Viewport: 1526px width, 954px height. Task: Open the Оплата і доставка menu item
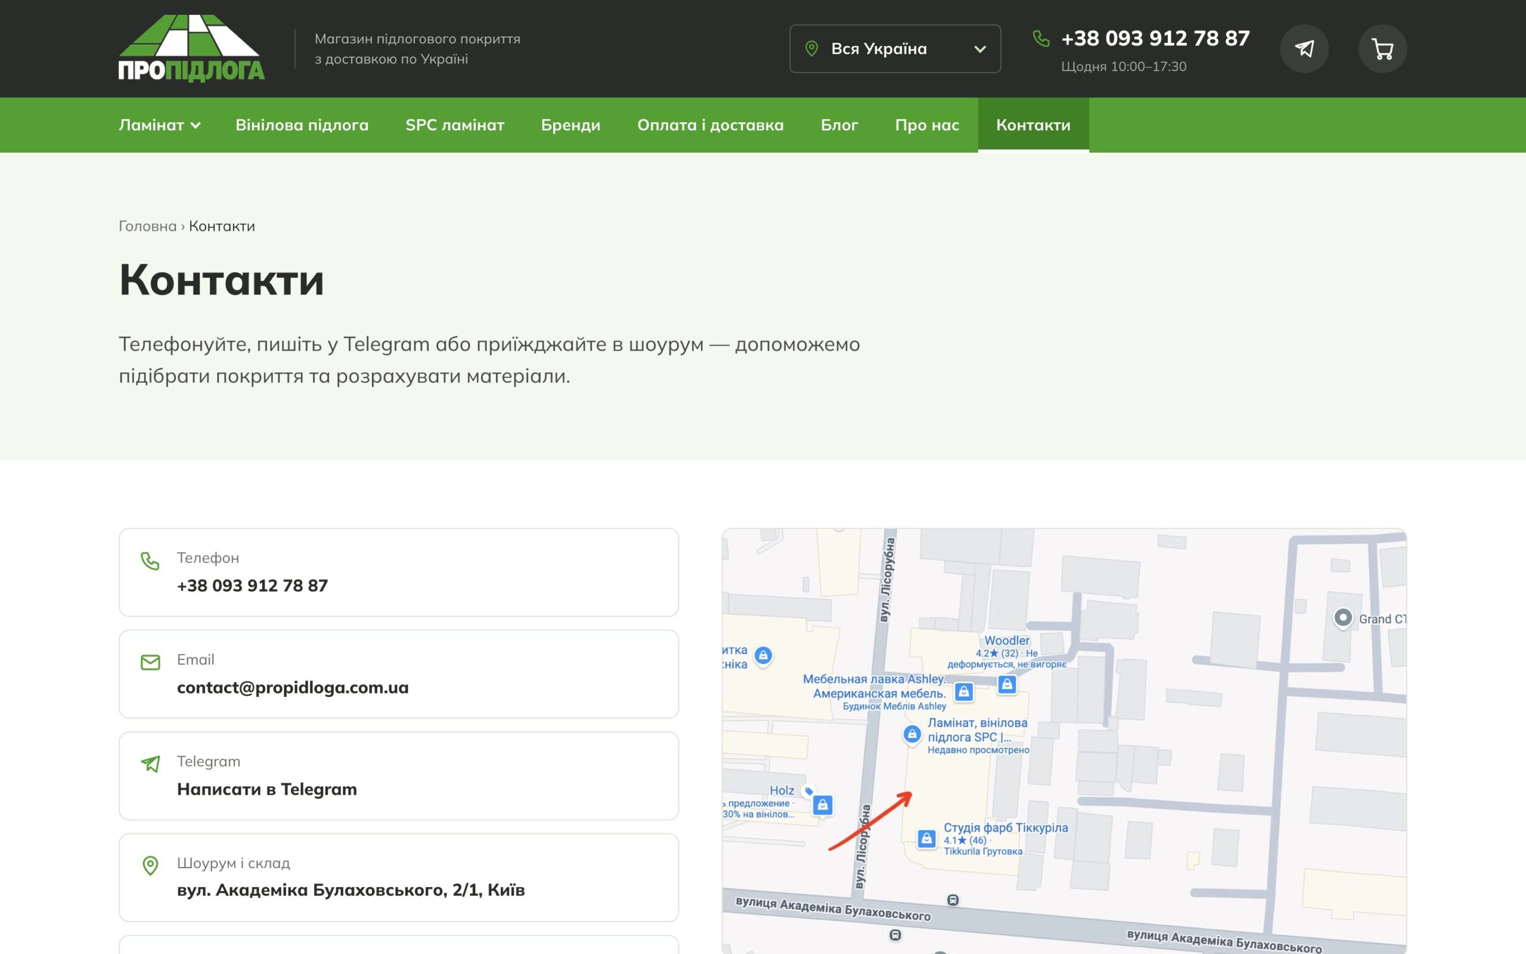(x=711, y=125)
